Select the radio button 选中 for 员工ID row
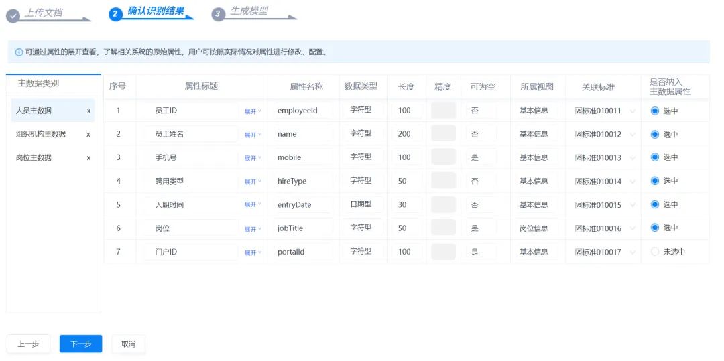The height and width of the screenshot is (361, 724). pyautogui.click(x=654, y=111)
